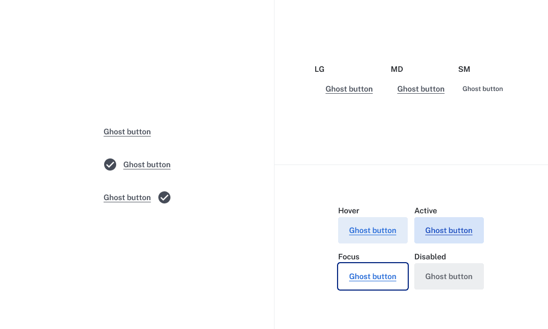
Task: Click the Active state's highlighted background swatch
Action: pyautogui.click(x=449, y=230)
